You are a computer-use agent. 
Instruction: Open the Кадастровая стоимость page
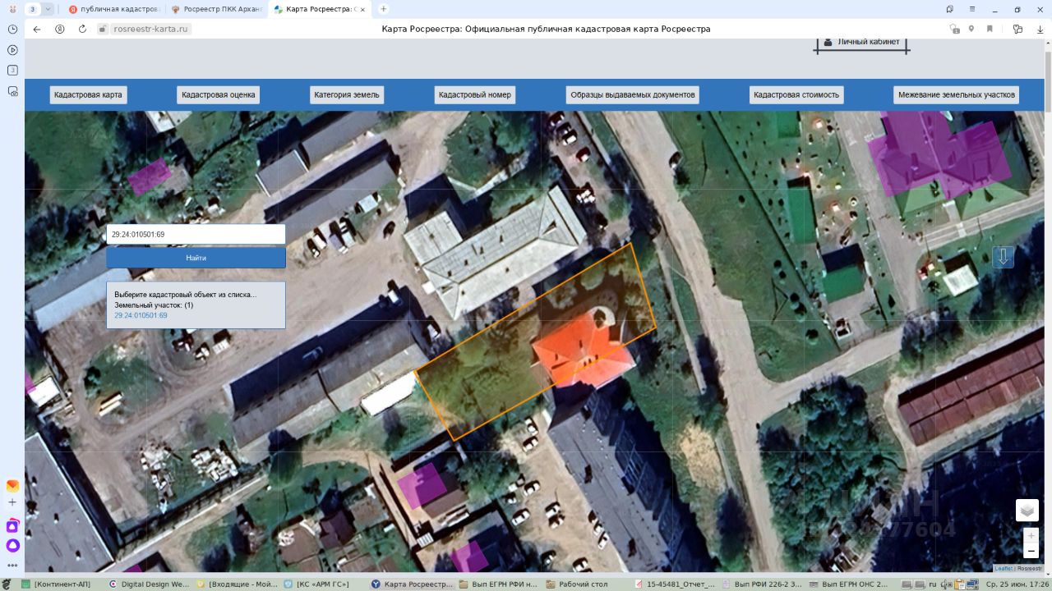(x=796, y=94)
